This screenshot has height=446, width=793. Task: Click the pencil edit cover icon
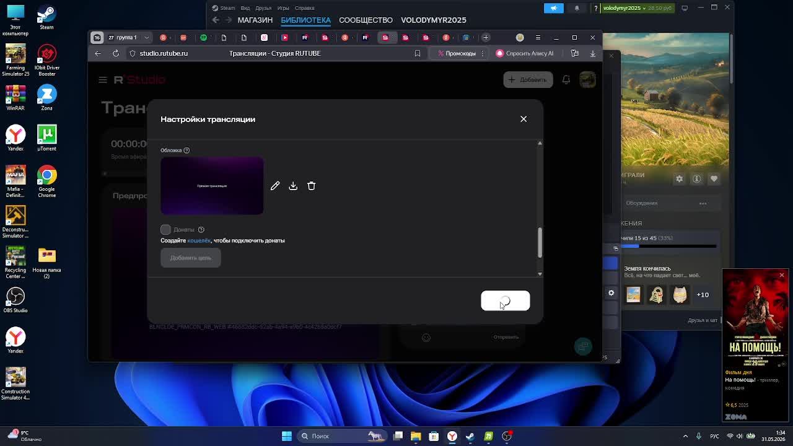(275, 186)
